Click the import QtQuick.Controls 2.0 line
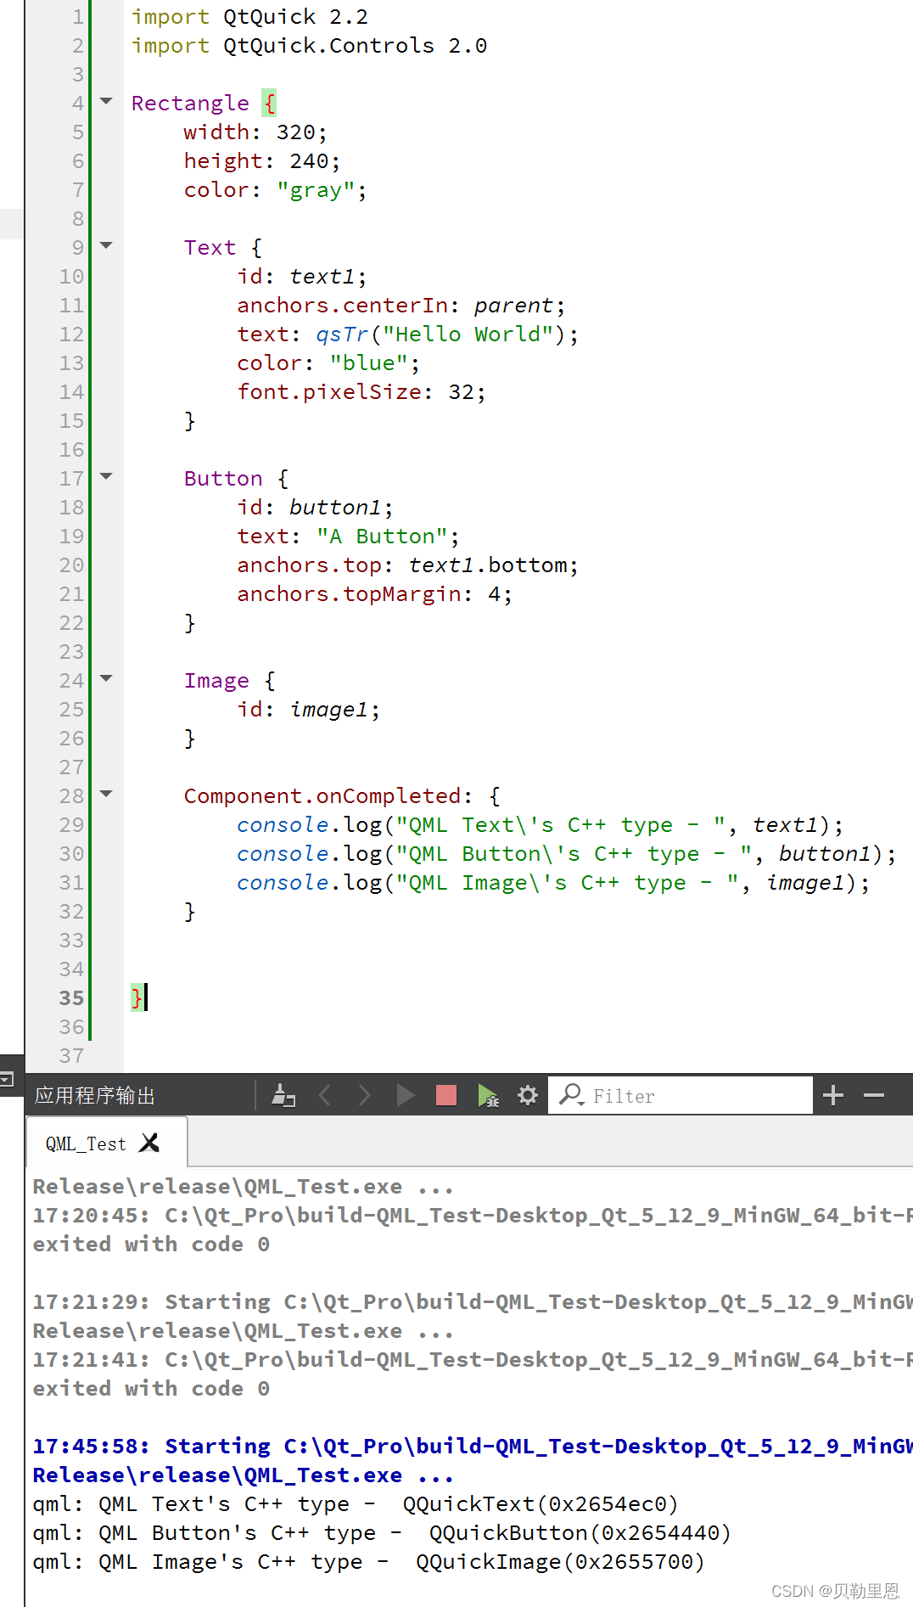The image size is (913, 1607). point(309,46)
